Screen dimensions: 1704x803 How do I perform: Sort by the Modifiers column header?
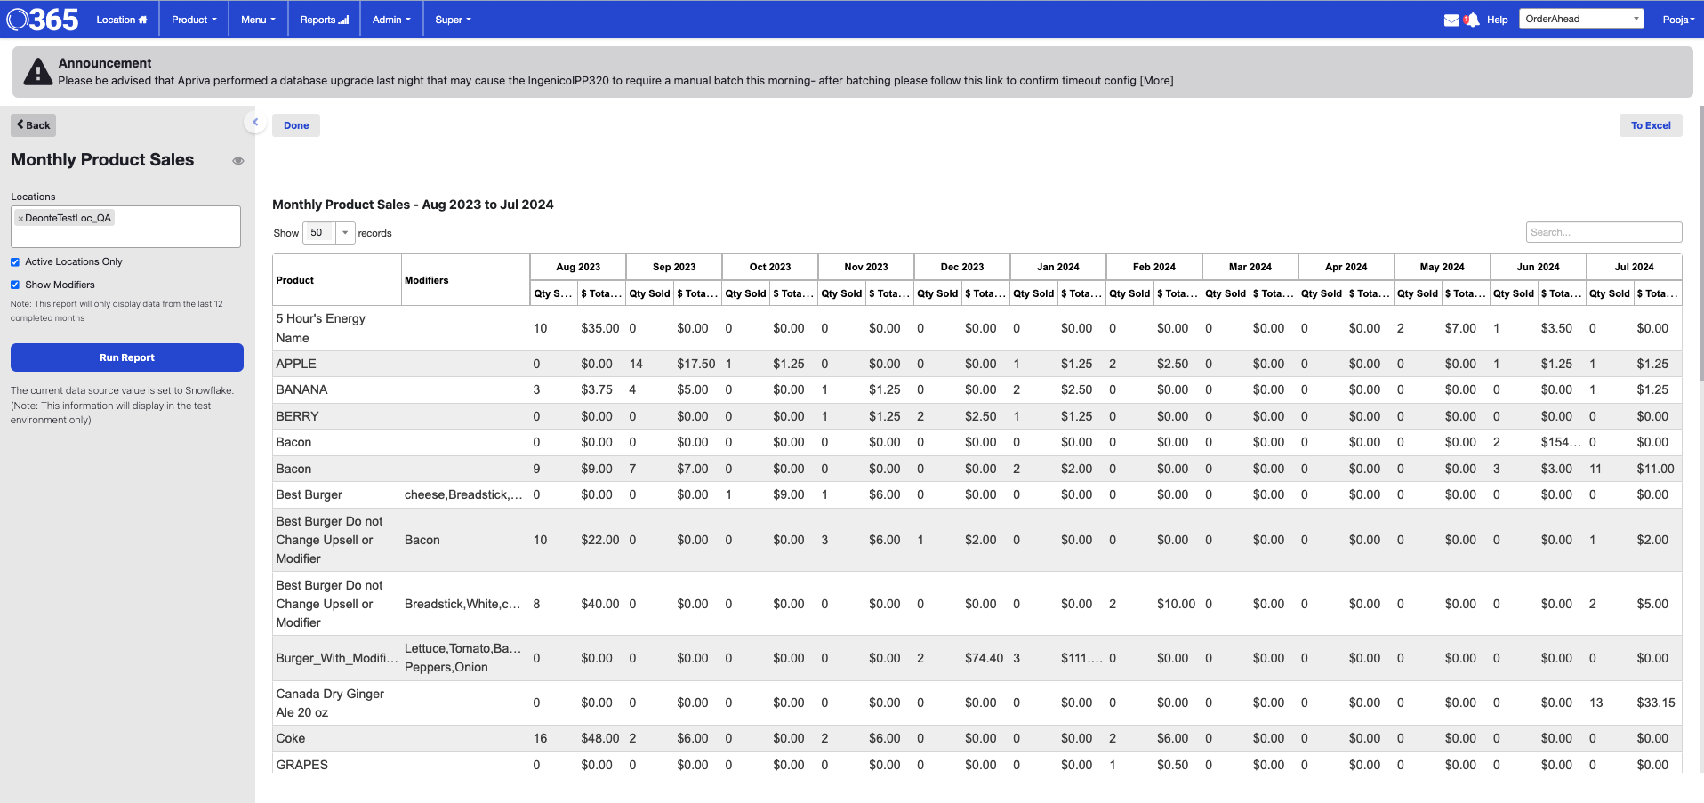pyautogui.click(x=465, y=280)
